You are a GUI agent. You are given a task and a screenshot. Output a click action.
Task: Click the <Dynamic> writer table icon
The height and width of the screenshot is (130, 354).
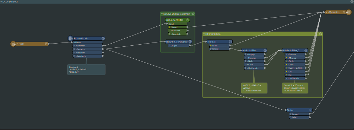click(x=349, y=12)
